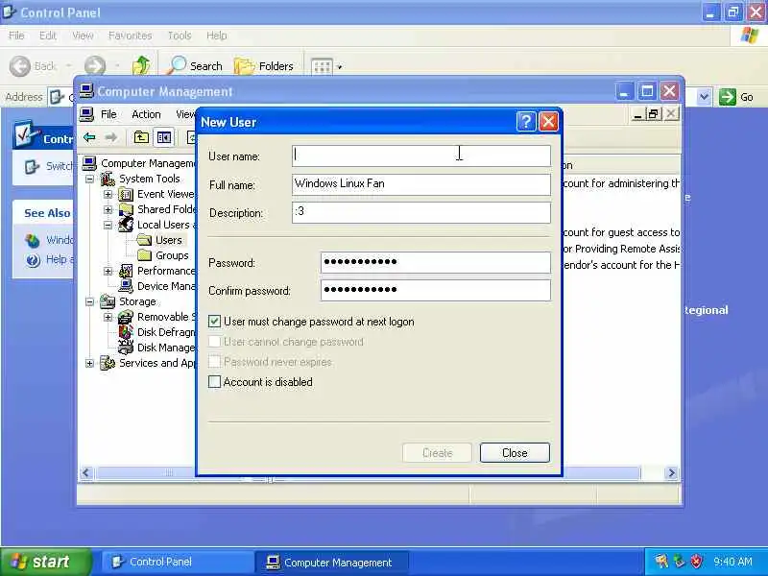768x576 pixels.
Task: Click the Back button in Control Panel toolbar
Action: tap(33, 66)
